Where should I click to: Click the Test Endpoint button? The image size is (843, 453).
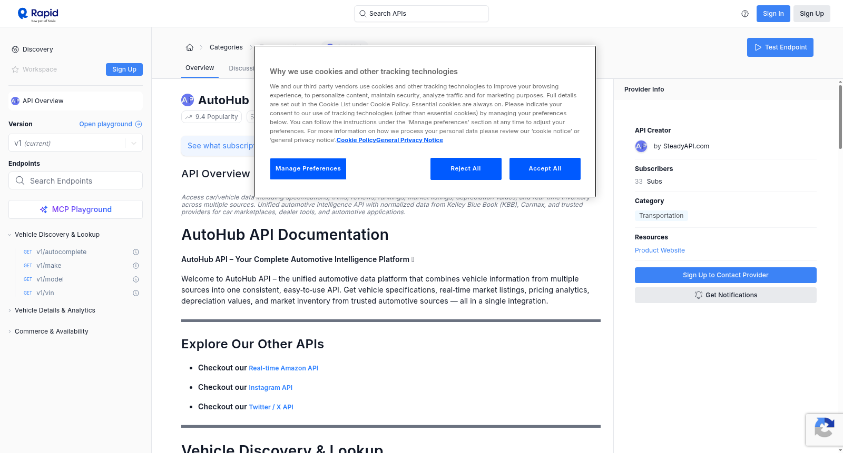[x=780, y=47]
